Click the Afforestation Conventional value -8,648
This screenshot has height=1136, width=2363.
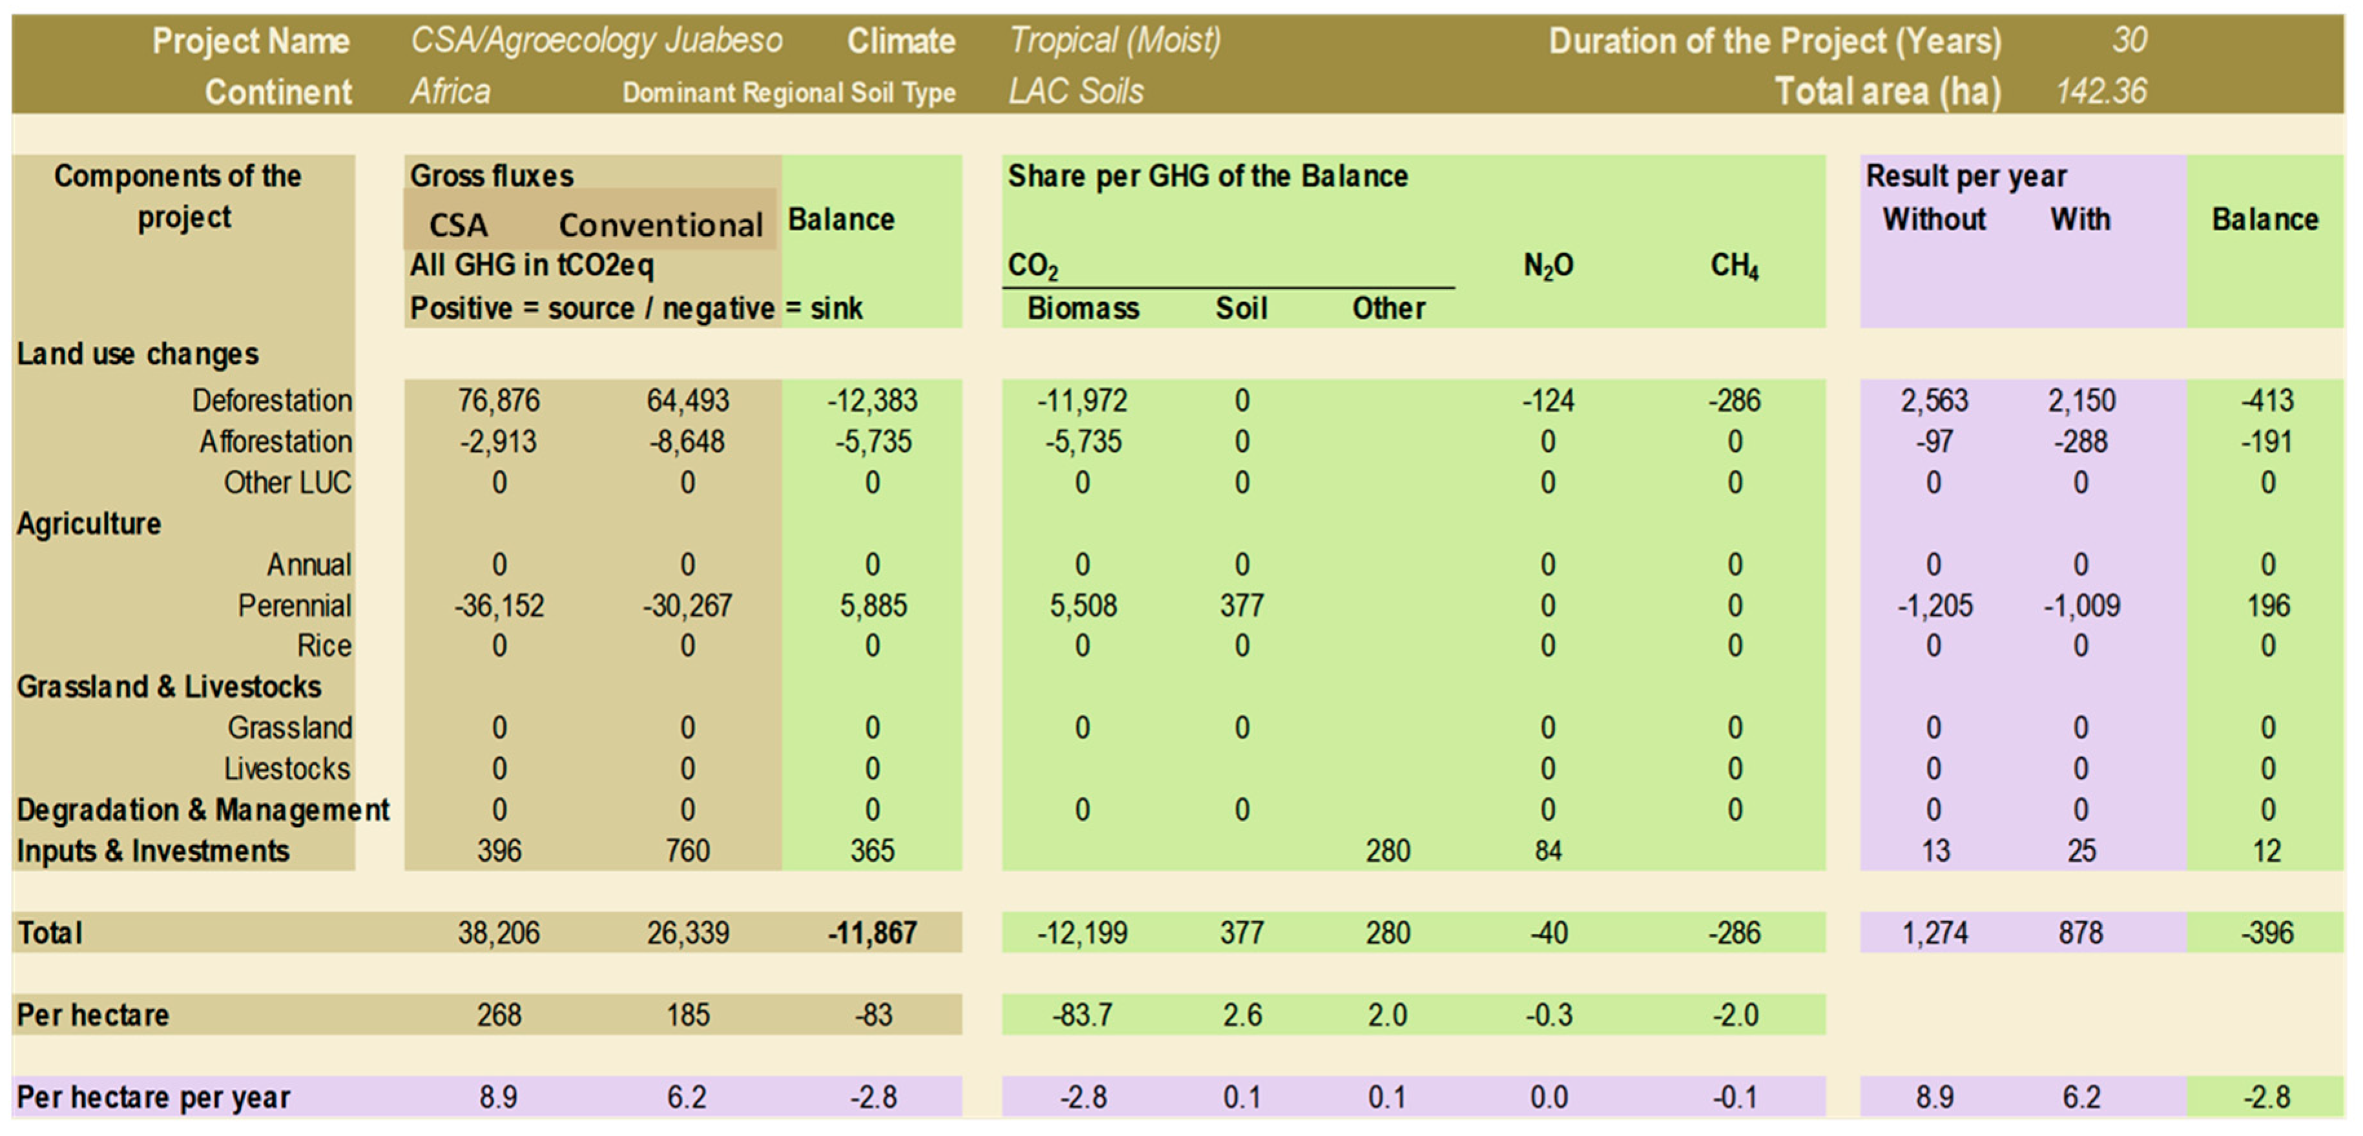click(x=686, y=442)
